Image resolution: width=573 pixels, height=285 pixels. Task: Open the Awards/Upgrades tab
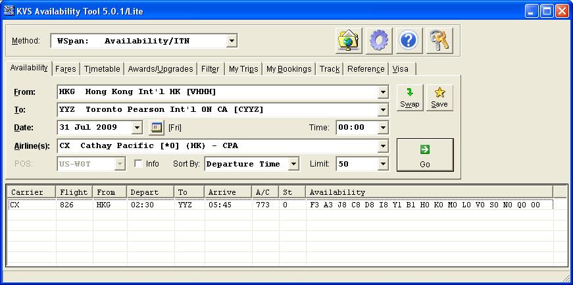(x=161, y=69)
